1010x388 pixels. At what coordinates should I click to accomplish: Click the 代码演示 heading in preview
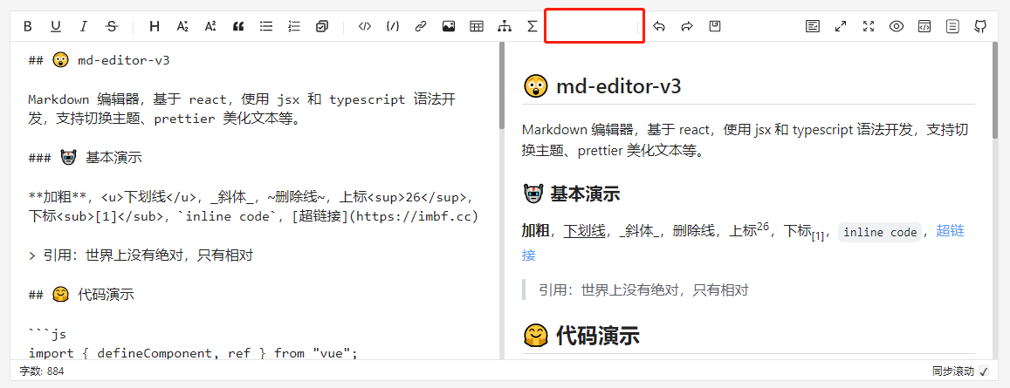[581, 335]
